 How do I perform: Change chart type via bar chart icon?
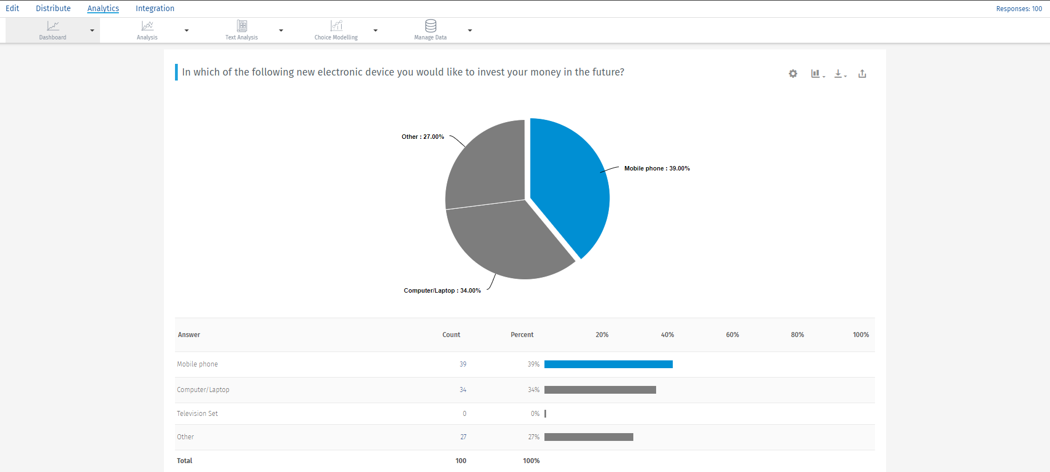coord(816,74)
